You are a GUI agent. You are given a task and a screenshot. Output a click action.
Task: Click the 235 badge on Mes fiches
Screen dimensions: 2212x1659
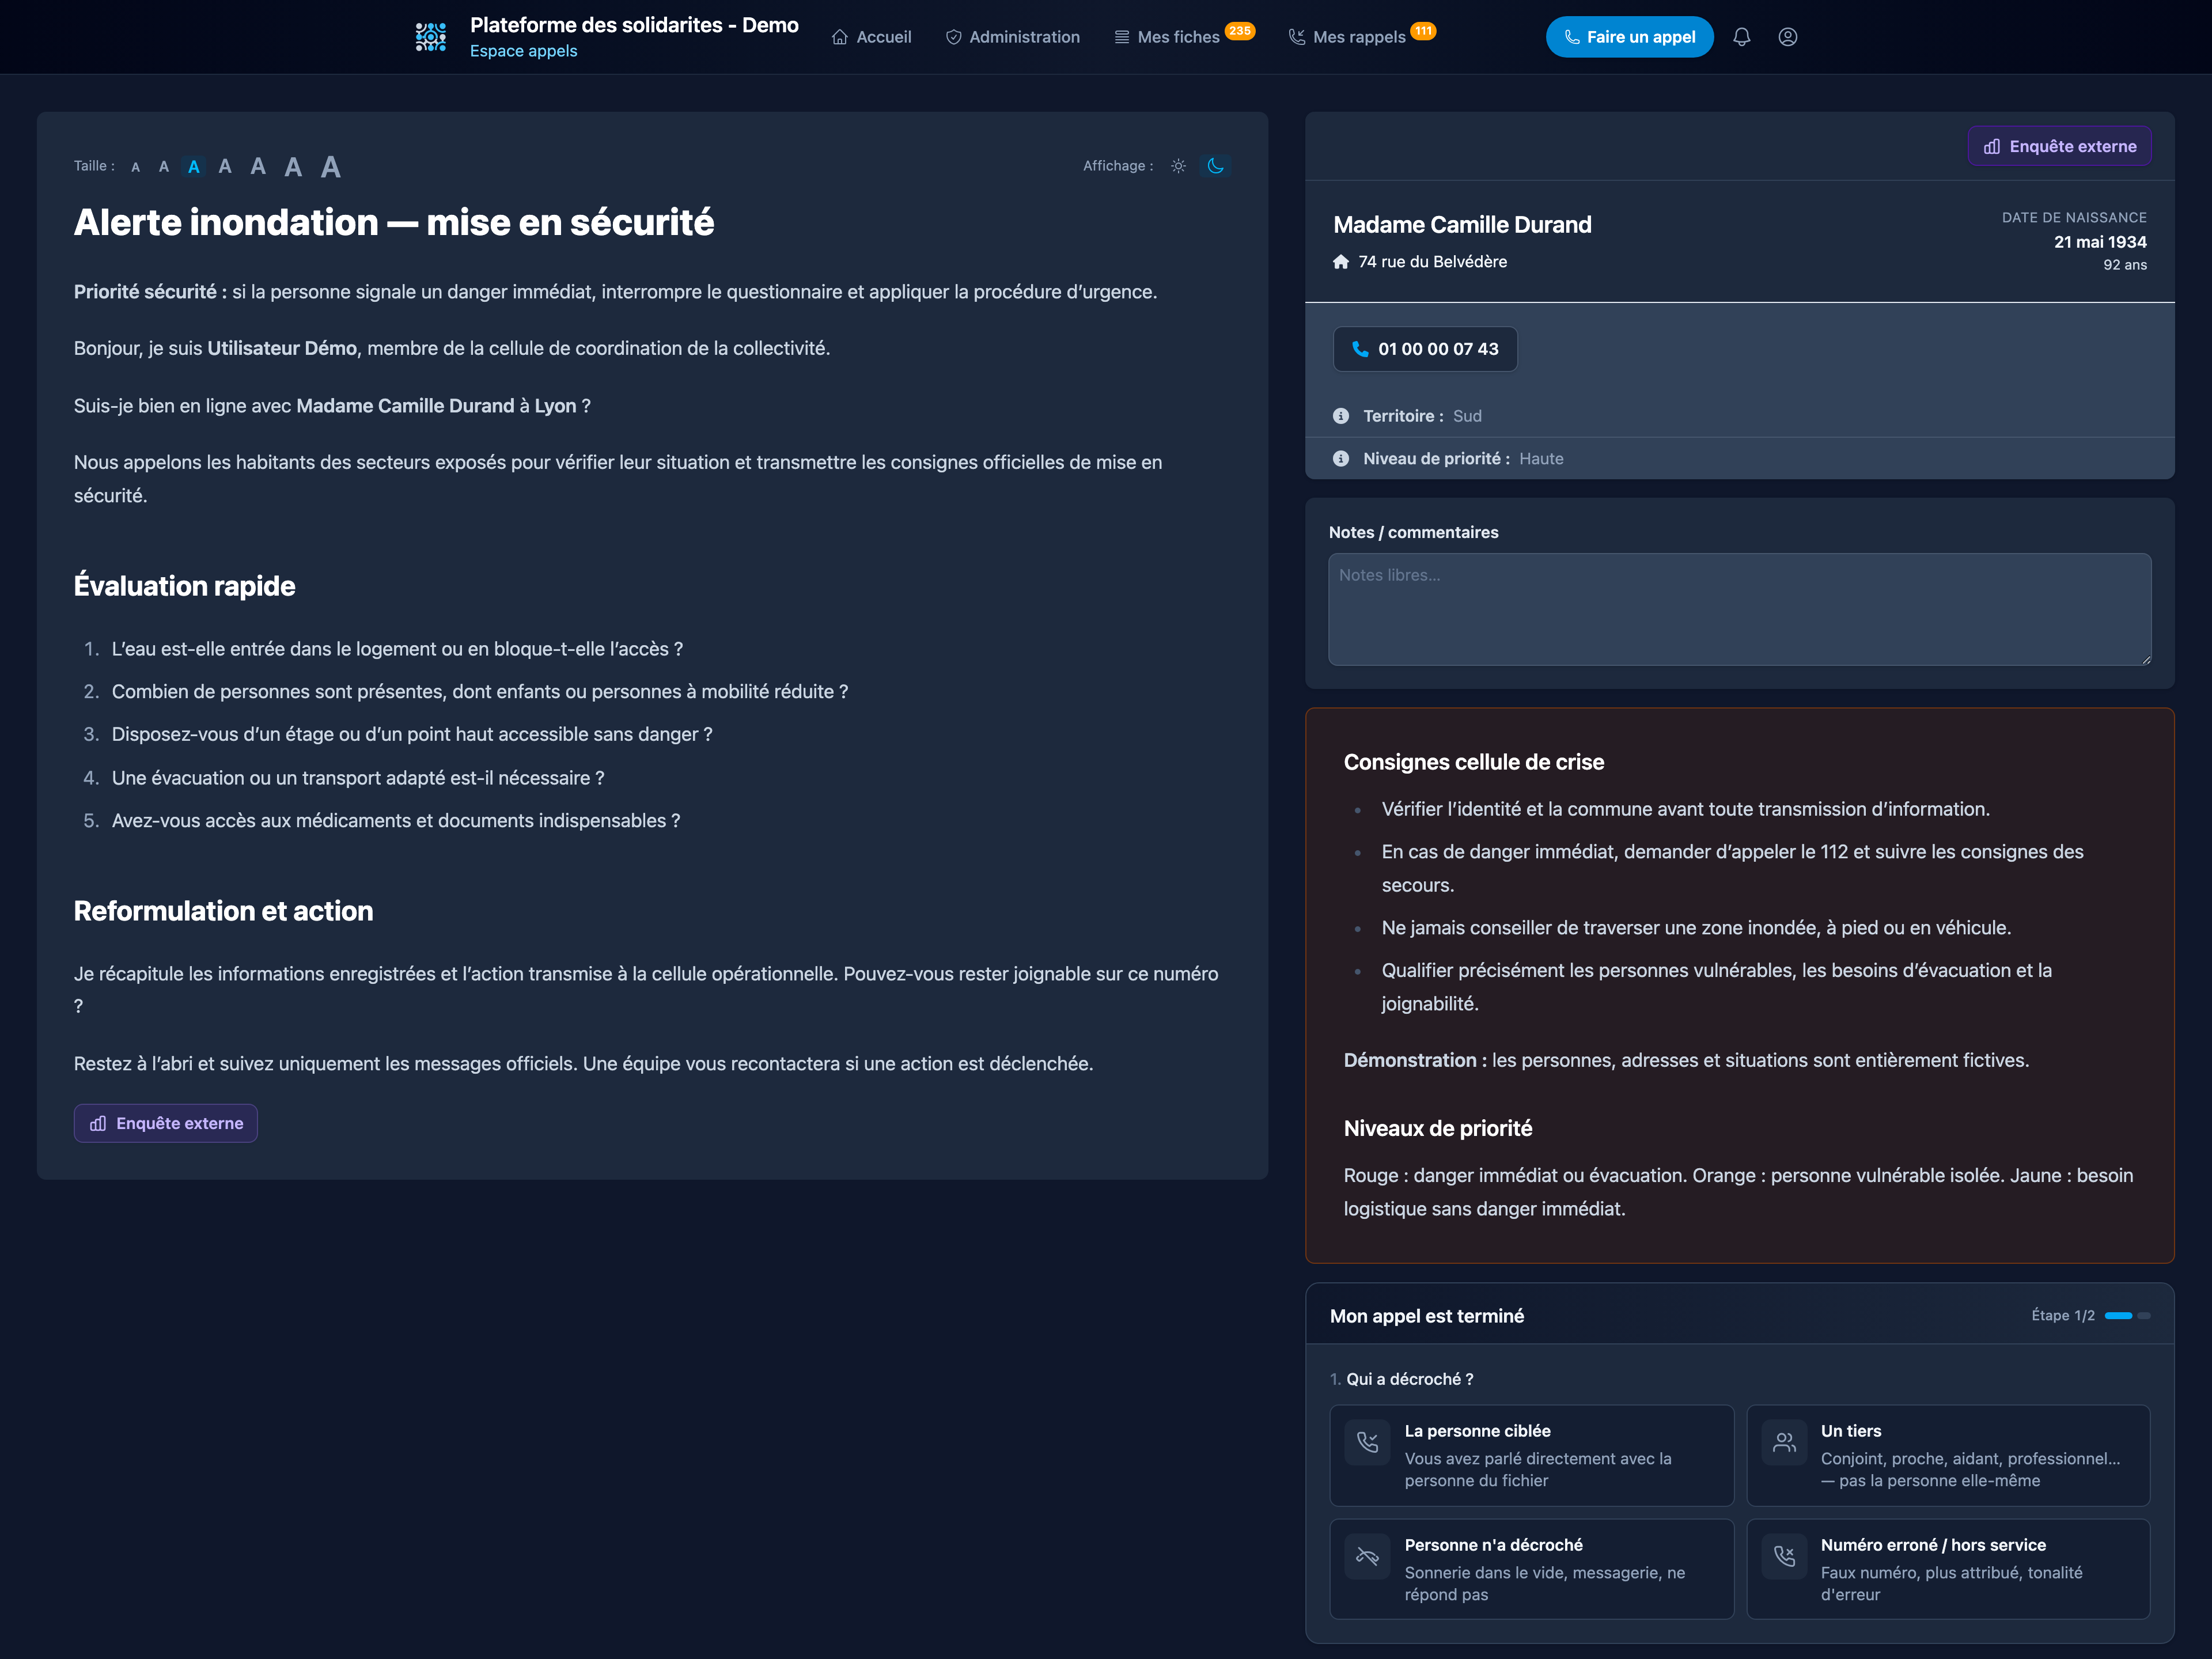coord(1240,30)
